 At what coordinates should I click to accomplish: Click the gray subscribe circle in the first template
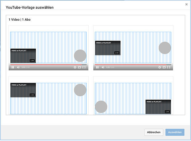(x=80, y=56)
